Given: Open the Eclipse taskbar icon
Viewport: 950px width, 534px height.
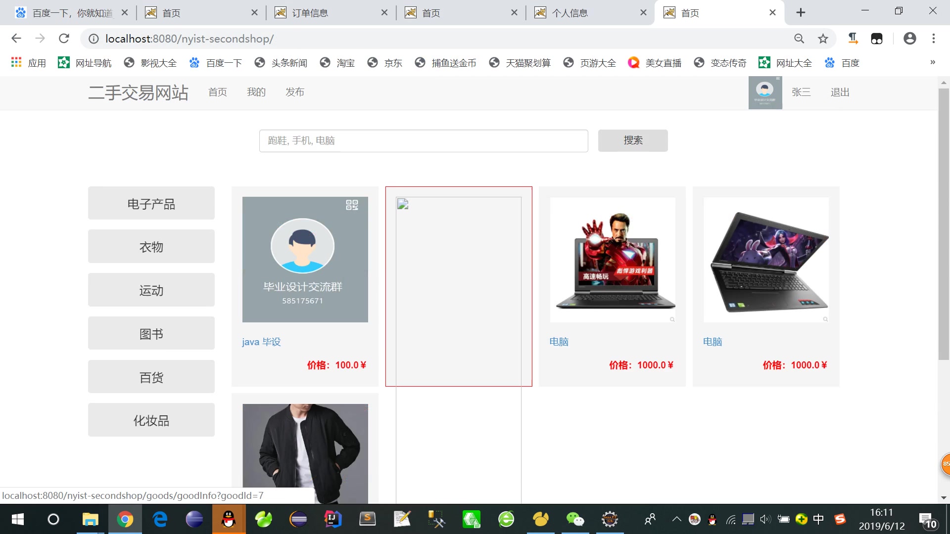Looking at the screenshot, I should (x=298, y=519).
